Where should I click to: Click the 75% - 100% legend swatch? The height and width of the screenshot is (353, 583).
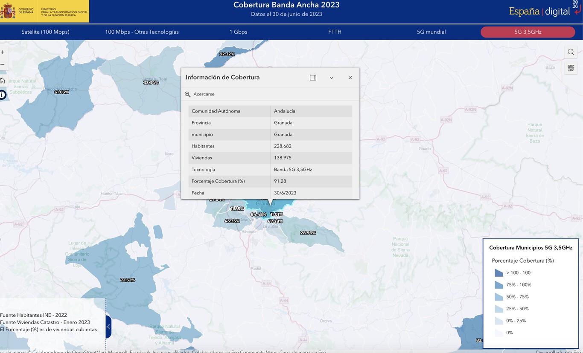(x=499, y=285)
